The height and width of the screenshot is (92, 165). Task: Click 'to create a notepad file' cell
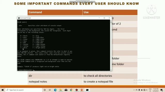[x=110, y=82]
